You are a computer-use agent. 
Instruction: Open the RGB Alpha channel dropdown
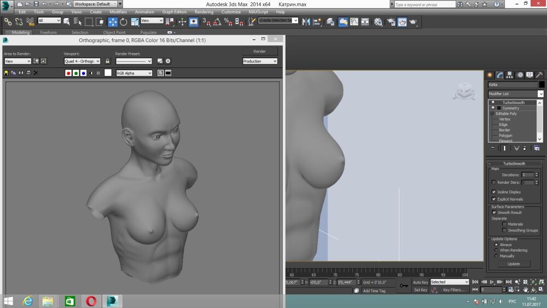point(134,73)
